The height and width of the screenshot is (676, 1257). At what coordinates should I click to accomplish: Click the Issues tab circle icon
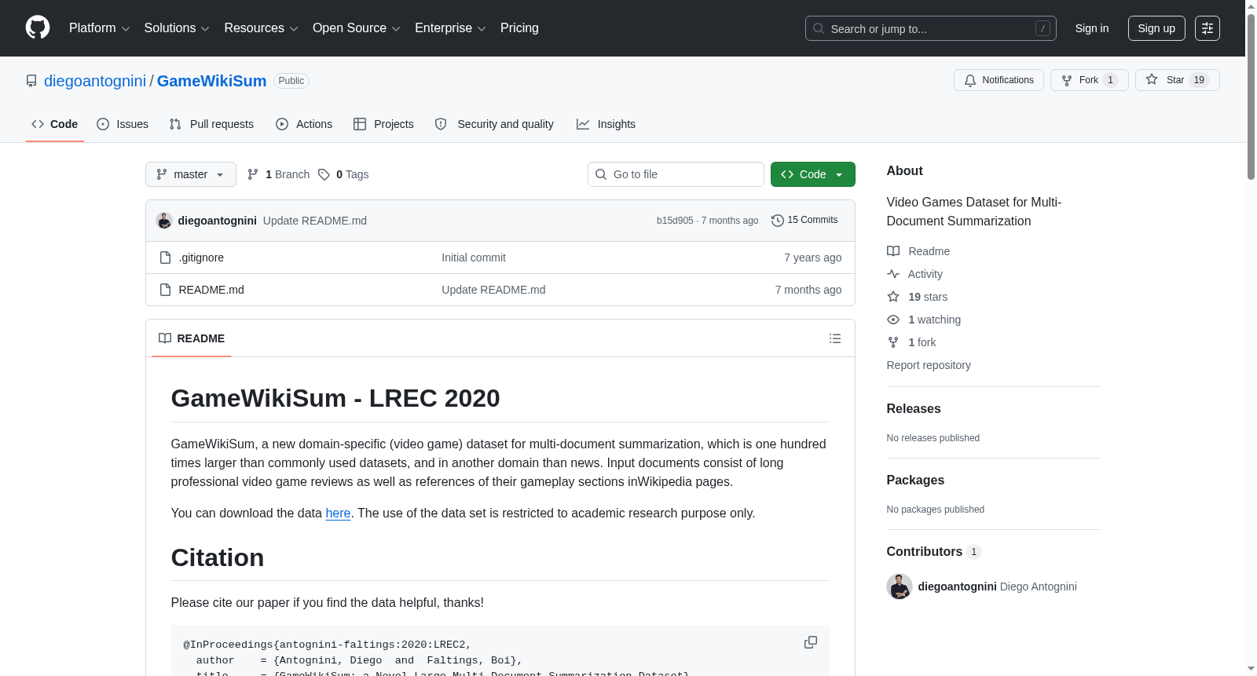[103, 124]
